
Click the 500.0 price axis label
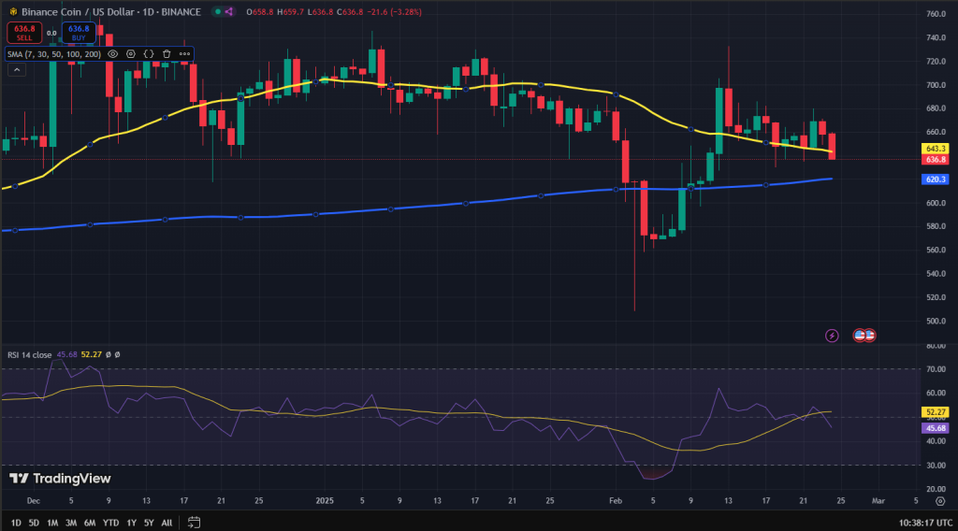pyautogui.click(x=936, y=321)
